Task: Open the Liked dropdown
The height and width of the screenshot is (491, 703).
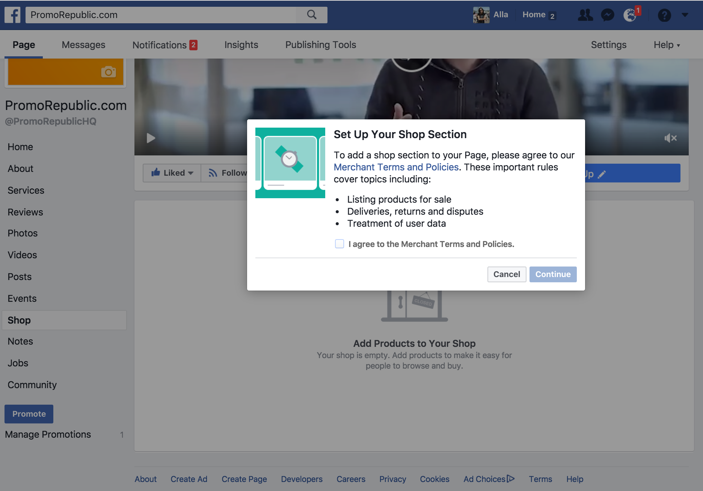Action: pyautogui.click(x=172, y=173)
